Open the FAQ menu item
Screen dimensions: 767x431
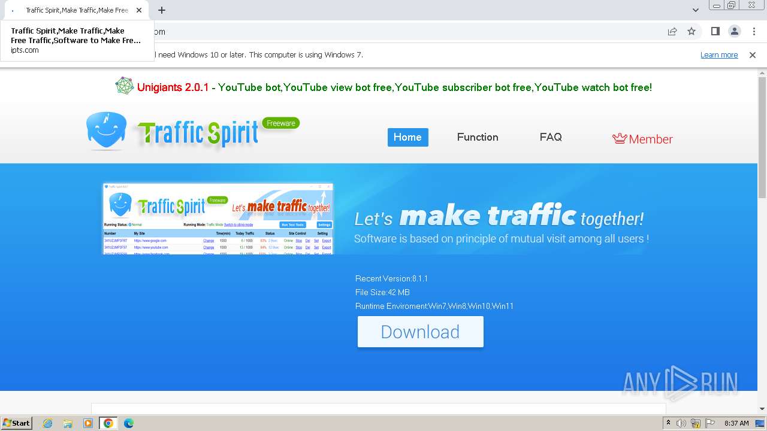[x=551, y=137]
